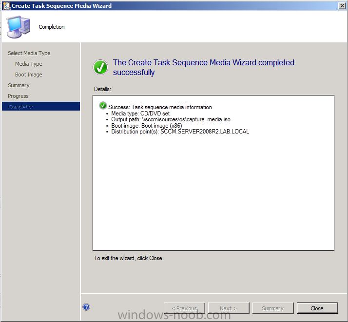This screenshot has width=348, height=322.
Task: Click the small green Success checkmark in Details
Action: click(x=103, y=106)
